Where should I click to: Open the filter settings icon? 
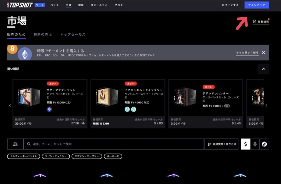pyautogui.click(x=15, y=144)
